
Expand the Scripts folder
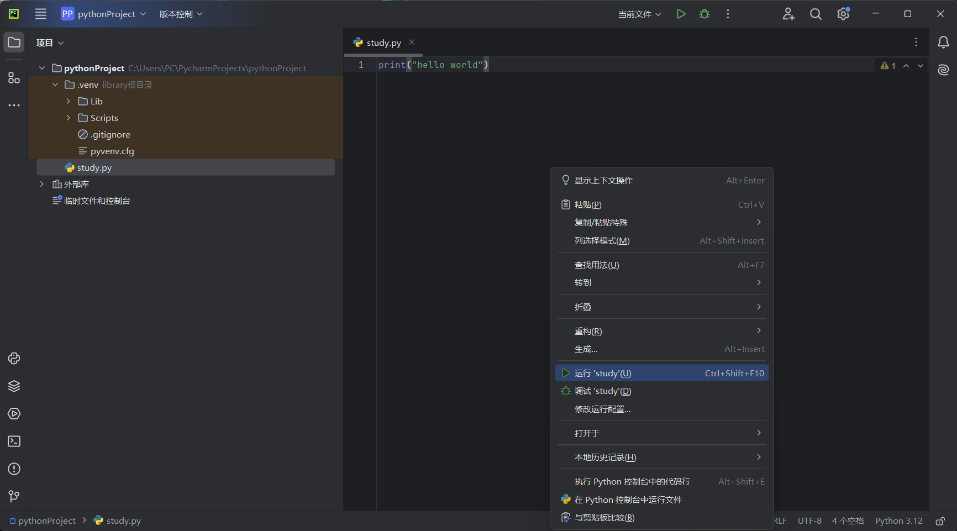(69, 118)
